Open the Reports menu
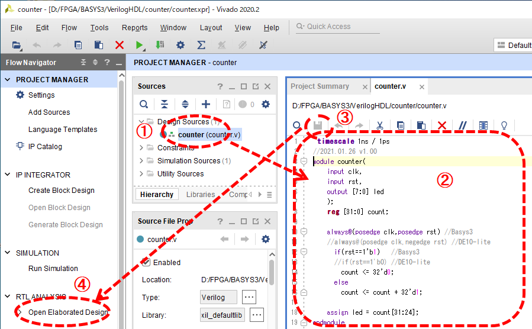Image resolution: width=532 pixels, height=329 pixels. coord(134,28)
